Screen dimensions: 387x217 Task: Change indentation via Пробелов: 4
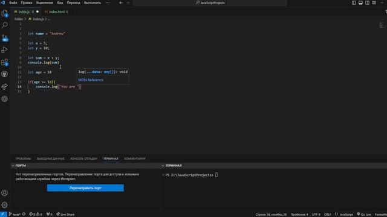coord(299,215)
